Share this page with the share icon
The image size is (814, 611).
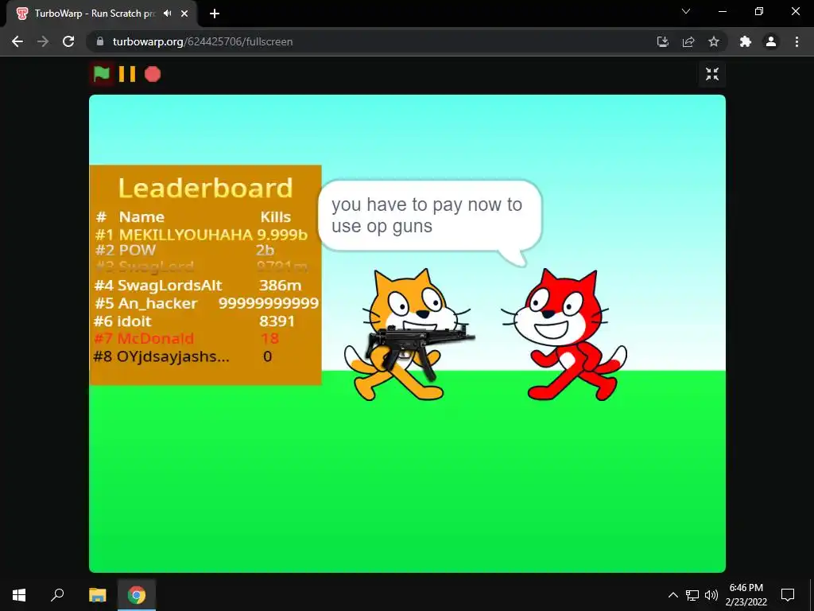click(688, 41)
